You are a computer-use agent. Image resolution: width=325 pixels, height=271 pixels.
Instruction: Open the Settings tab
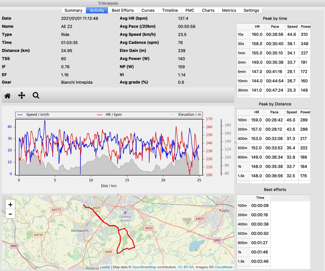[x=251, y=10]
